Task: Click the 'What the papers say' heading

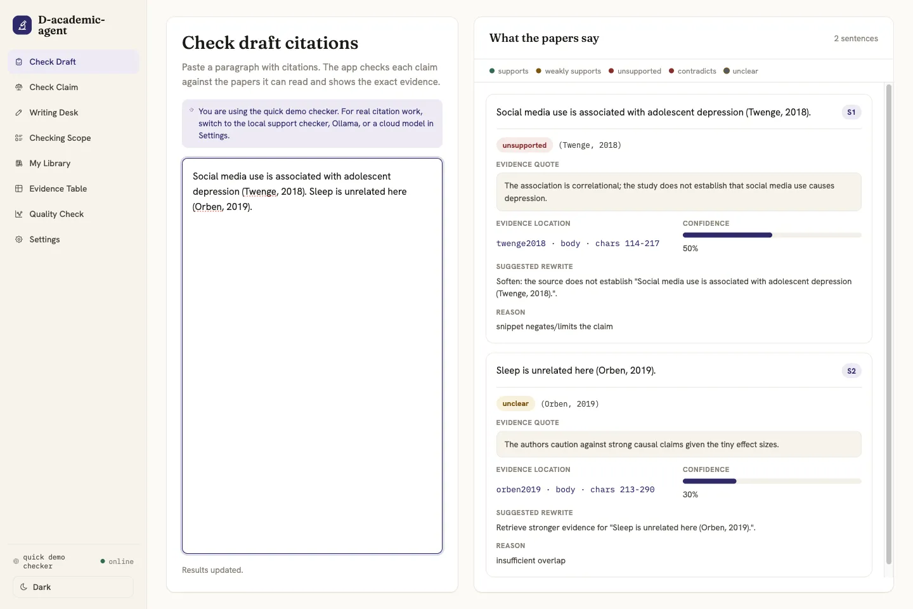Action: 544,38
